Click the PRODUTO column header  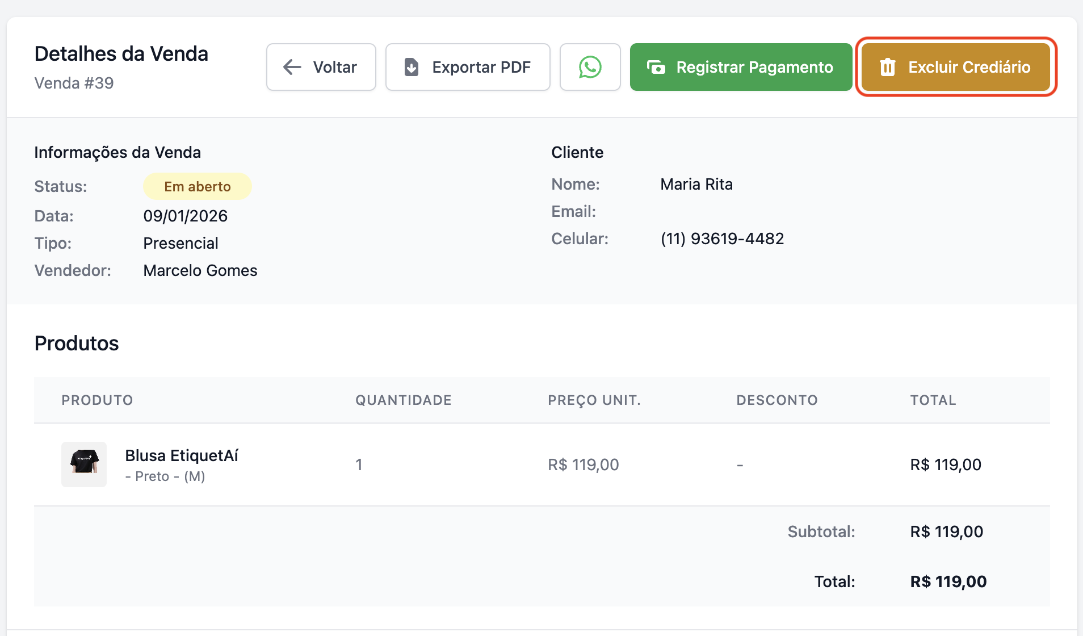[97, 400]
